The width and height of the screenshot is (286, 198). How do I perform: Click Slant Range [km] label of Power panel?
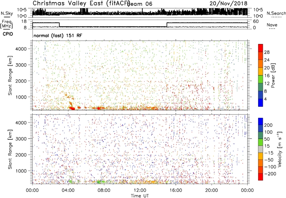click(x=10, y=75)
